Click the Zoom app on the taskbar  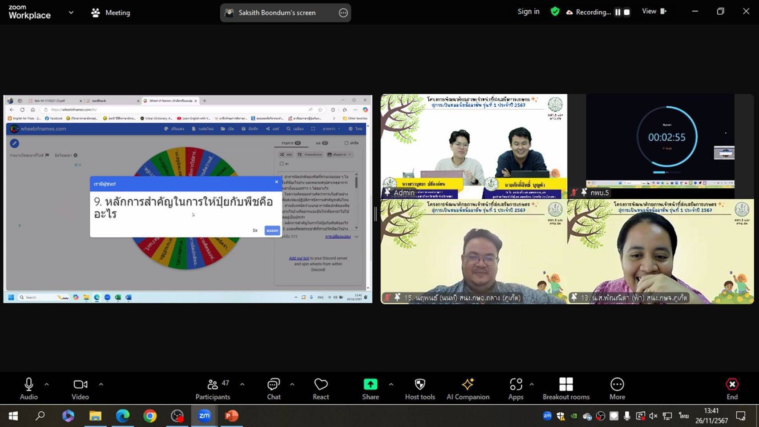point(204,416)
